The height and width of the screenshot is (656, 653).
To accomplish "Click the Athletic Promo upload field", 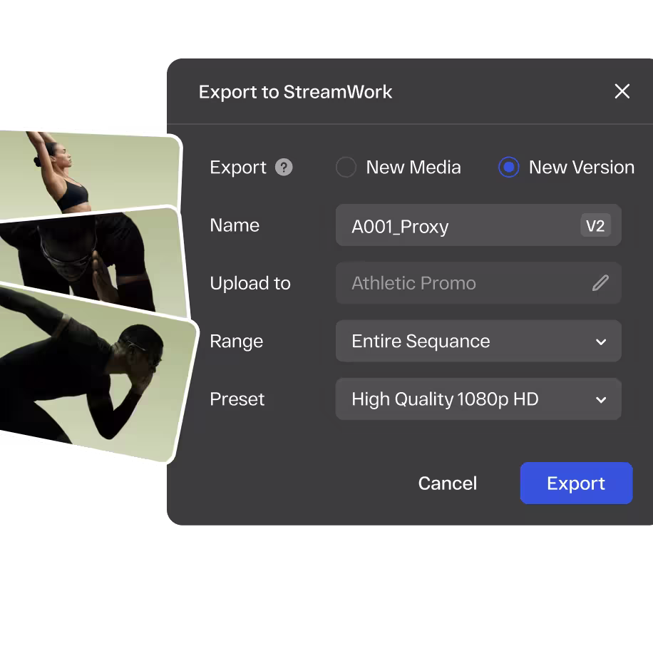I will pos(478,283).
